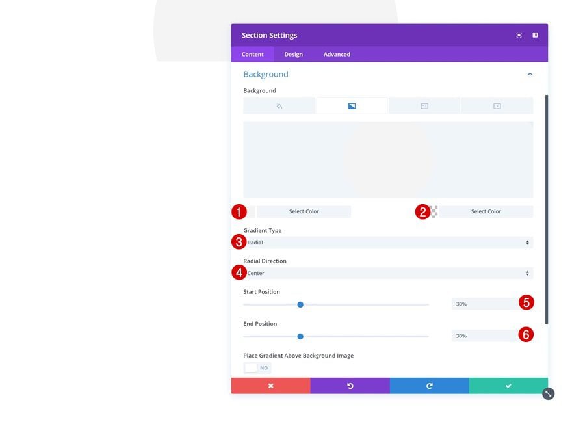This screenshot has height=422, width=572.
Task: Select the color fill background tab icon
Action: pos(279,106)
